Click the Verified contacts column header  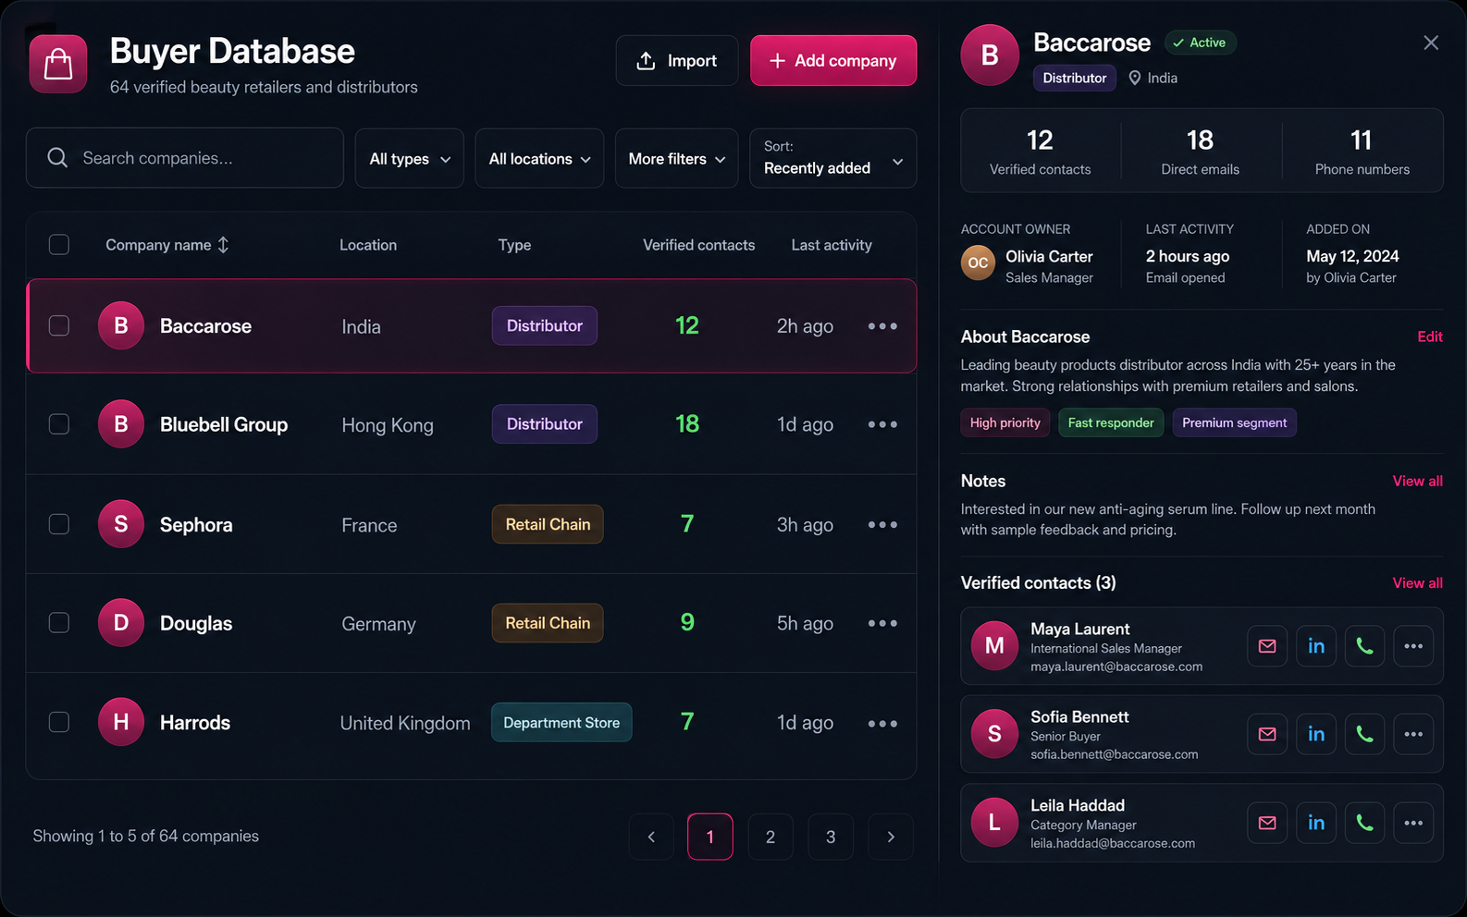click(x=699, y=245)
